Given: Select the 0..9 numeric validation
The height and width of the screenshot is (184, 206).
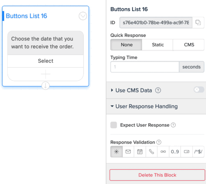Looking at the screenshot, I should 175,152.
